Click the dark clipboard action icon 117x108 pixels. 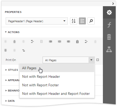(x=77, y=42)
